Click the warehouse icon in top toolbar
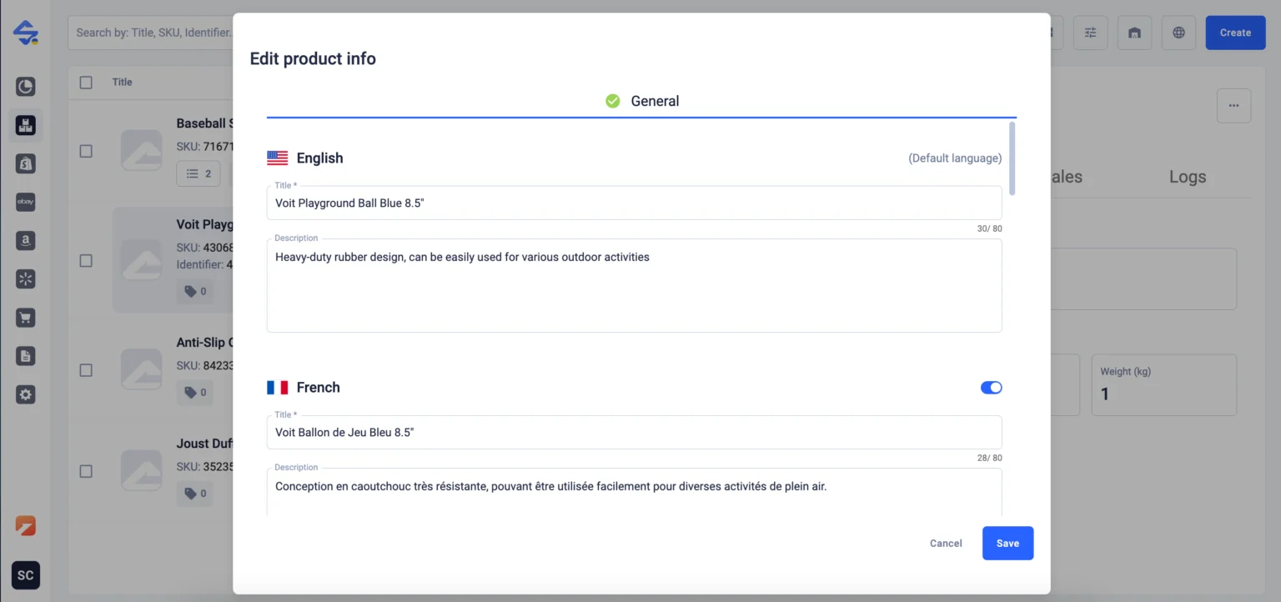 1134,33
